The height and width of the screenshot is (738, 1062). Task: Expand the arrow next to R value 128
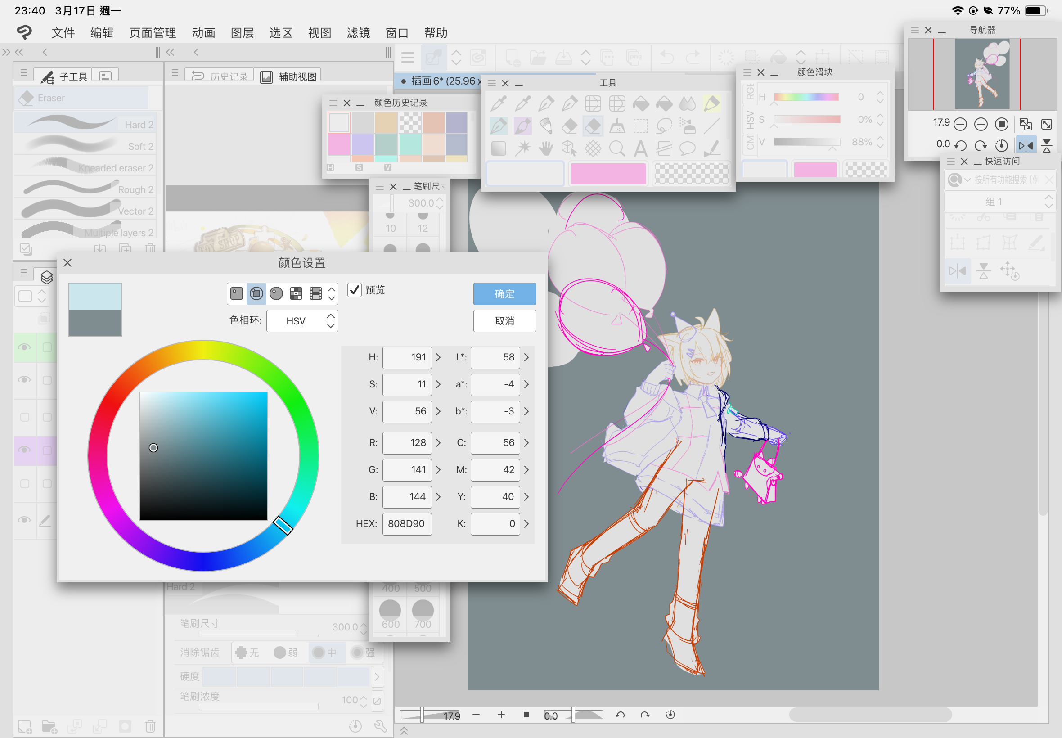(x=438, y=443)
